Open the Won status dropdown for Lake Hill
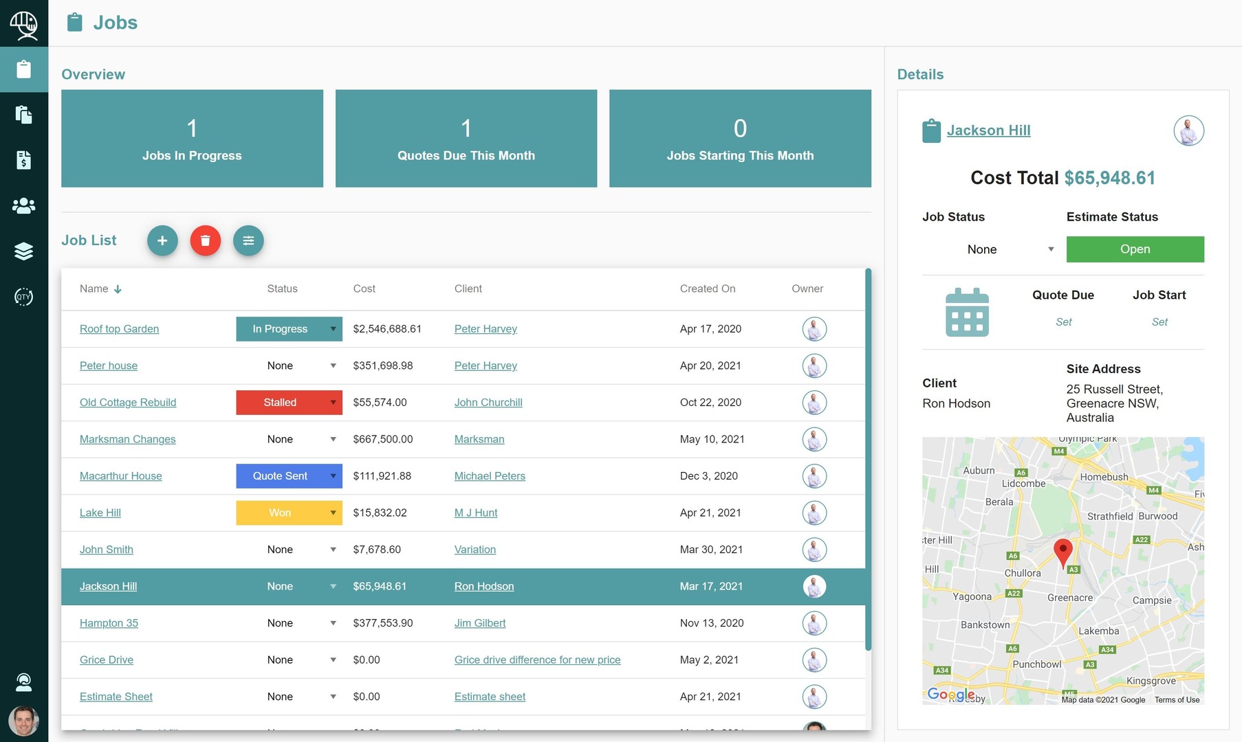1242x742 pixels. 289,513
